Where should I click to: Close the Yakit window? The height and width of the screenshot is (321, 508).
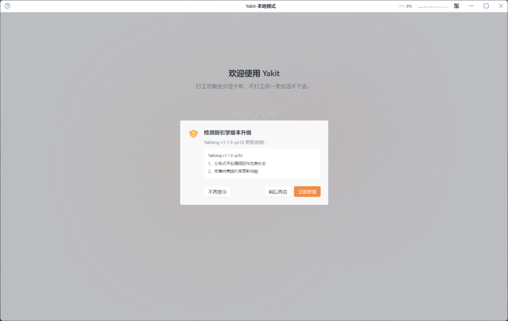pos(500,6)
